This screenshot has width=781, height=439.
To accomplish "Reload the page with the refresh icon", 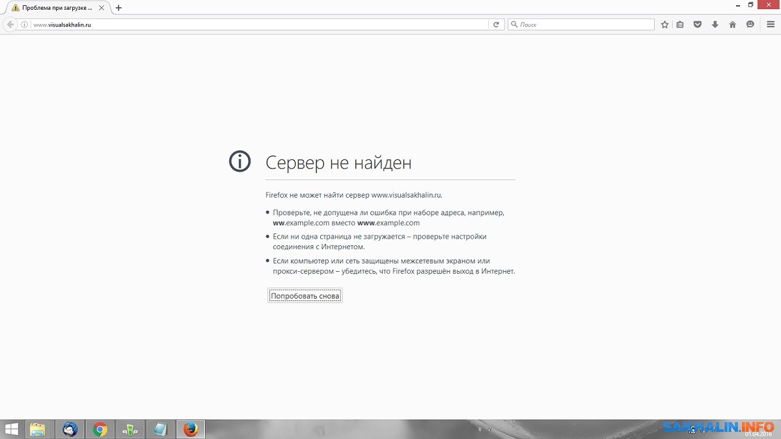I will tap(496, 25).
